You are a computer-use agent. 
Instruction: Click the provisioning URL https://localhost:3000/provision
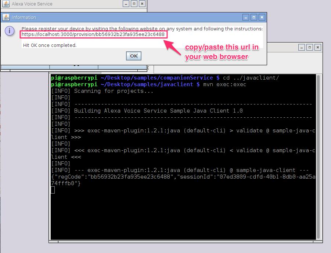click(x=93, y=34)
